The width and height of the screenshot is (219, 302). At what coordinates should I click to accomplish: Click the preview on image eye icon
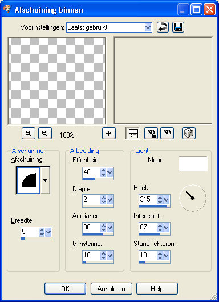click(167, 133)
